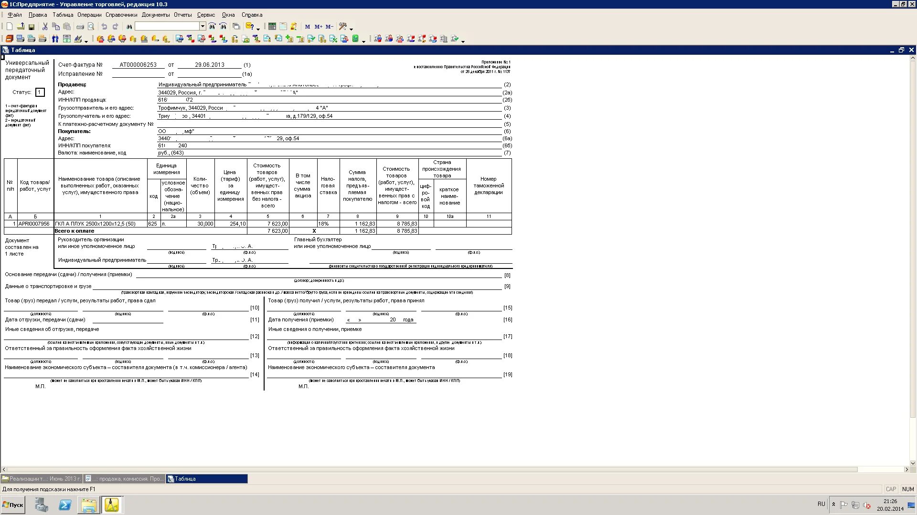Redo the last action
This screenshot has width=917, height=515.
click(x=115, y=27)
